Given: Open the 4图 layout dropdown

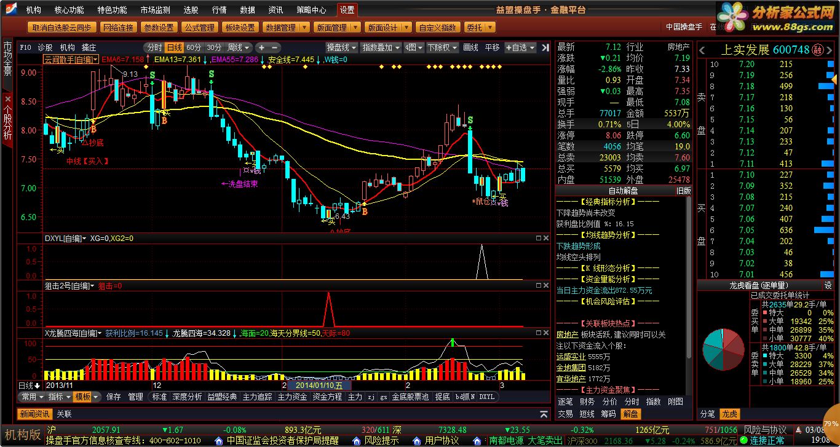Looking at the screenshot, I should pyautogui.click(x=414, y=47).
